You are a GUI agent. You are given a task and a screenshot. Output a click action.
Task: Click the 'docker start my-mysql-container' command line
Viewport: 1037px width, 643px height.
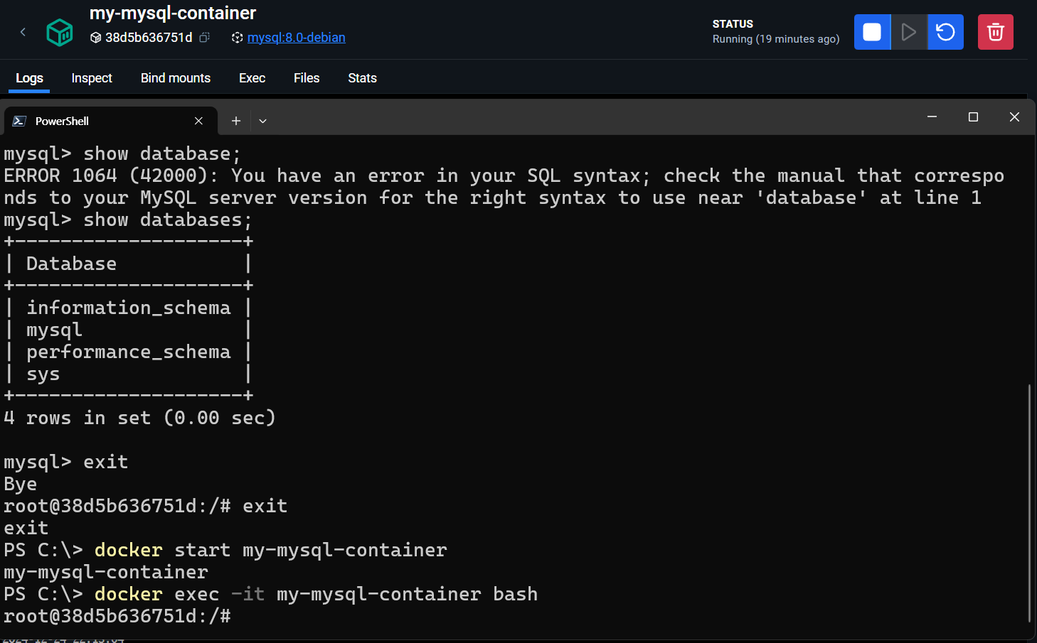[x=225, y=550]
